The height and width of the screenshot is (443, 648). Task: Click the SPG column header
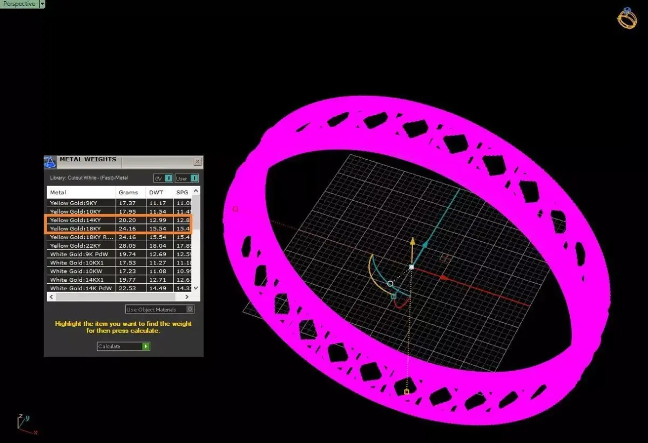click(183, 192)
